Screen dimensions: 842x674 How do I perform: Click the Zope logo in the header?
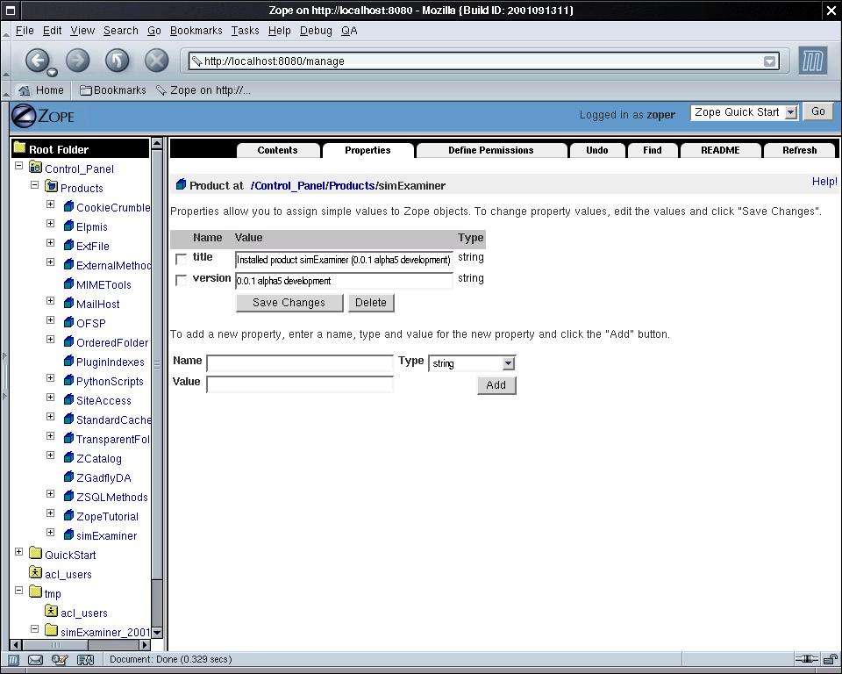click(x=43, y=116)
